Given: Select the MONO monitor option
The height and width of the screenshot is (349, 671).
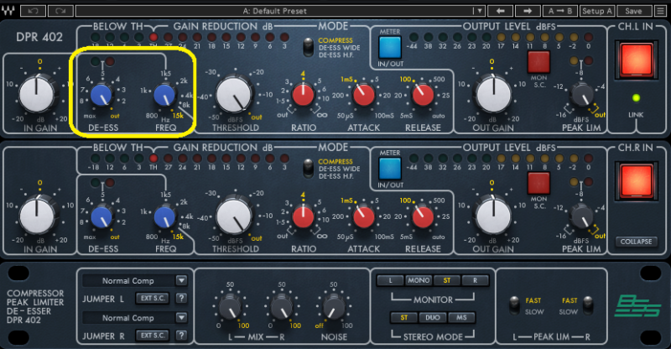Looking at the screenshot, I should point(418,279).
